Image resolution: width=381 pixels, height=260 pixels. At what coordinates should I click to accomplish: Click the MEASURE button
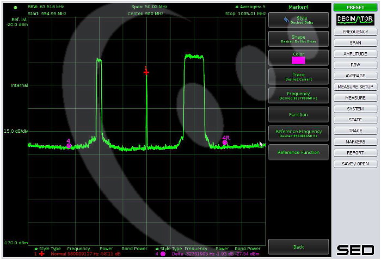click(x=355, y=98)
